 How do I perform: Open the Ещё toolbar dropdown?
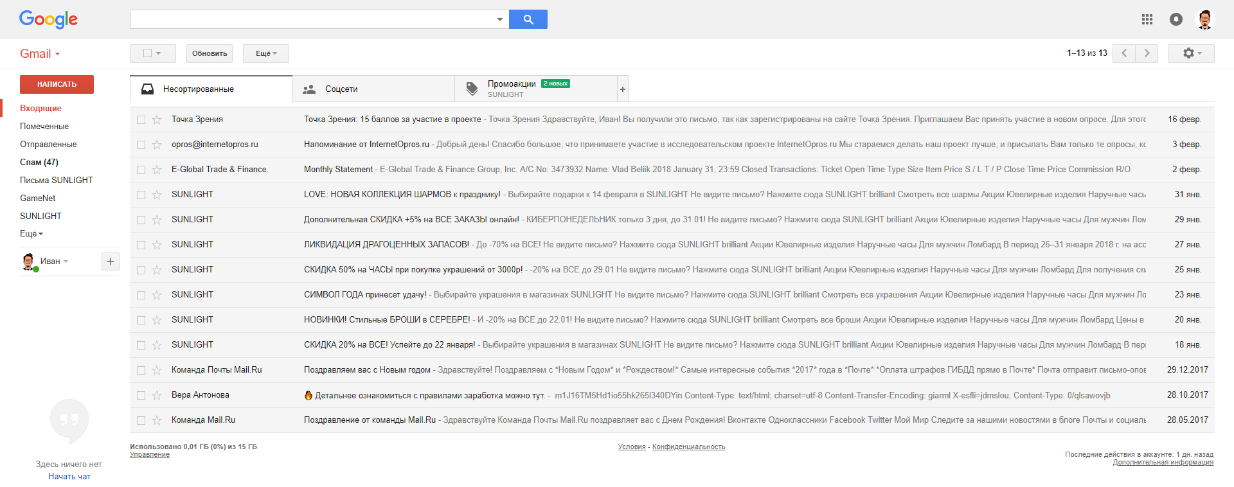265,53
